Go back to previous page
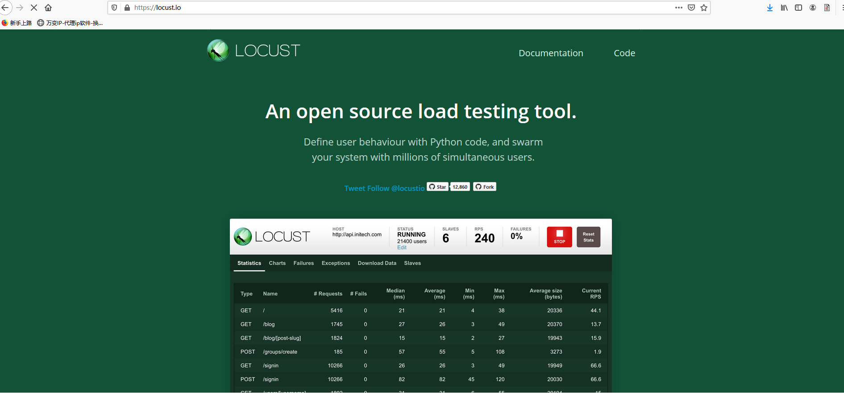This screenshot has height=394, width=844. point(5,8)
